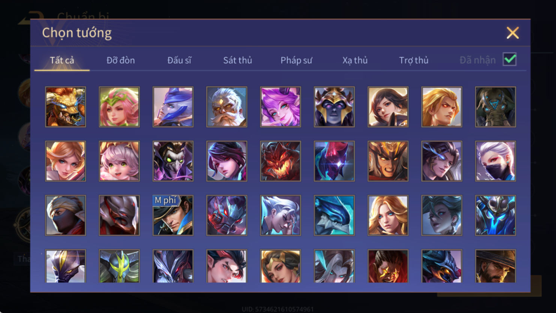Pick the red lava demon hero portrait

tap(280, 161)
